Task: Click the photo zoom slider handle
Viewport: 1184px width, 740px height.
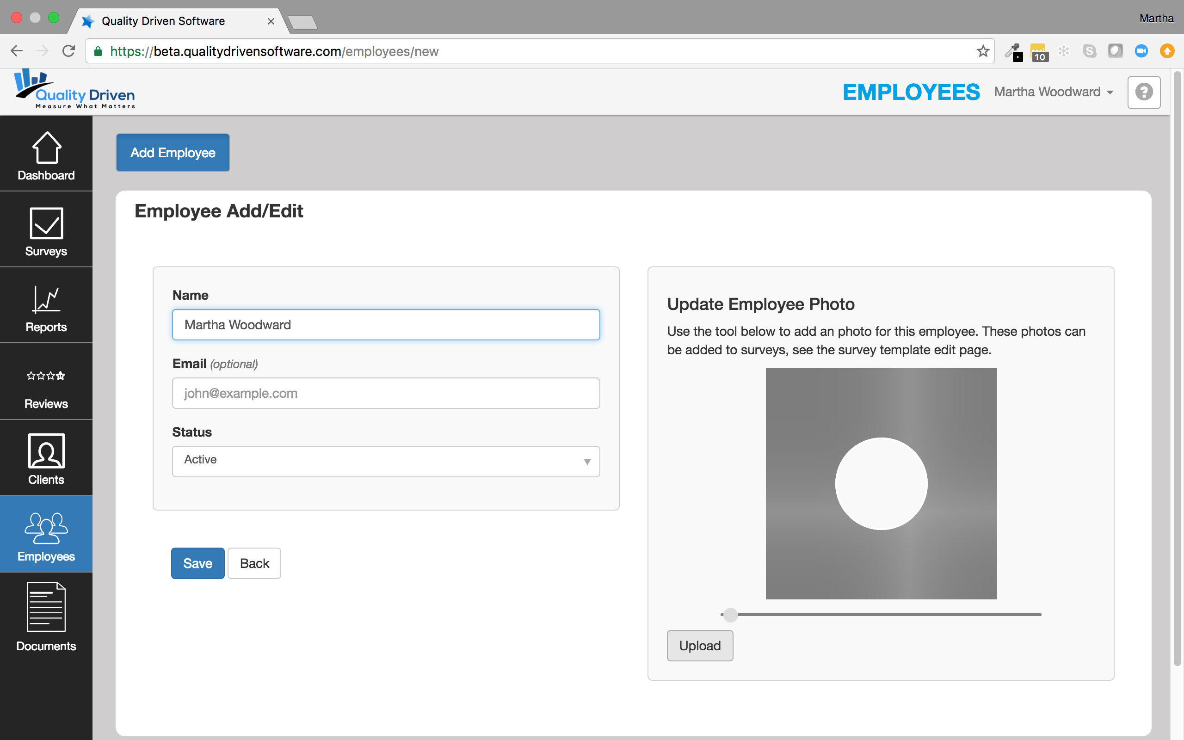Action: point(730,615)
